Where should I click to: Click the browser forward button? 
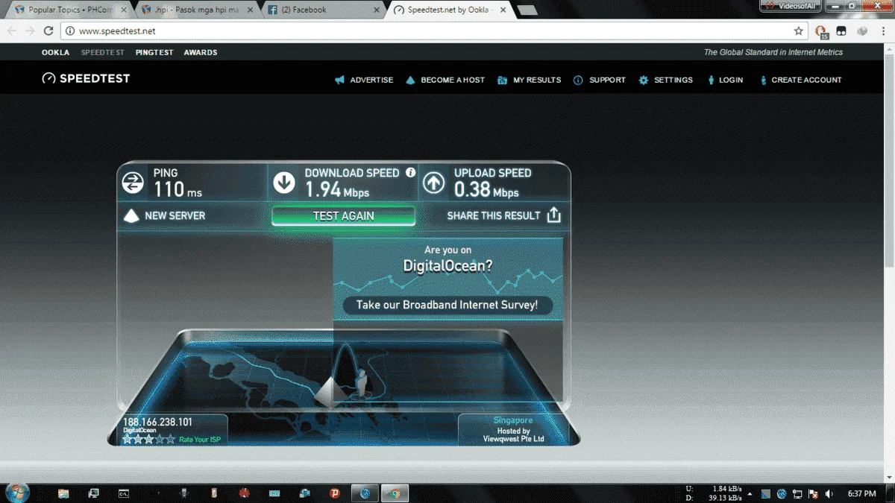pos(30,31)
